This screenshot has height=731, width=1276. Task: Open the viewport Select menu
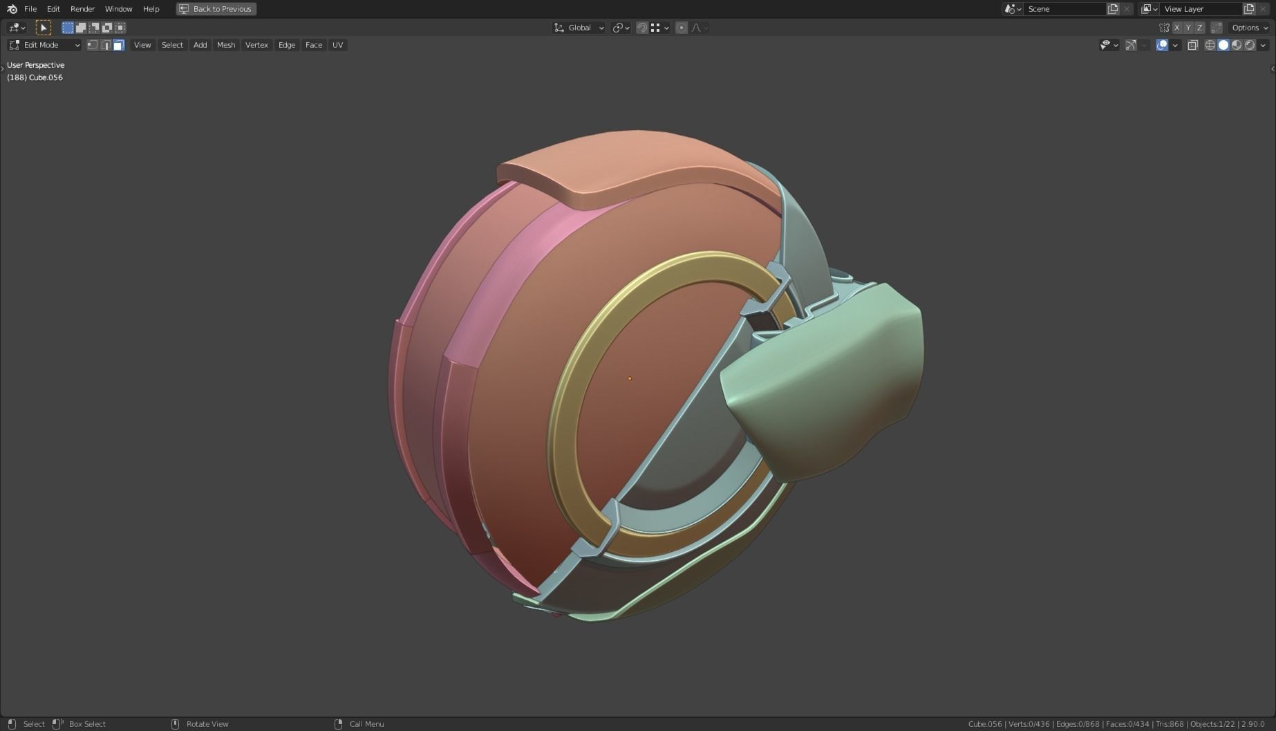pyautogui.click(x=172, y=45)
